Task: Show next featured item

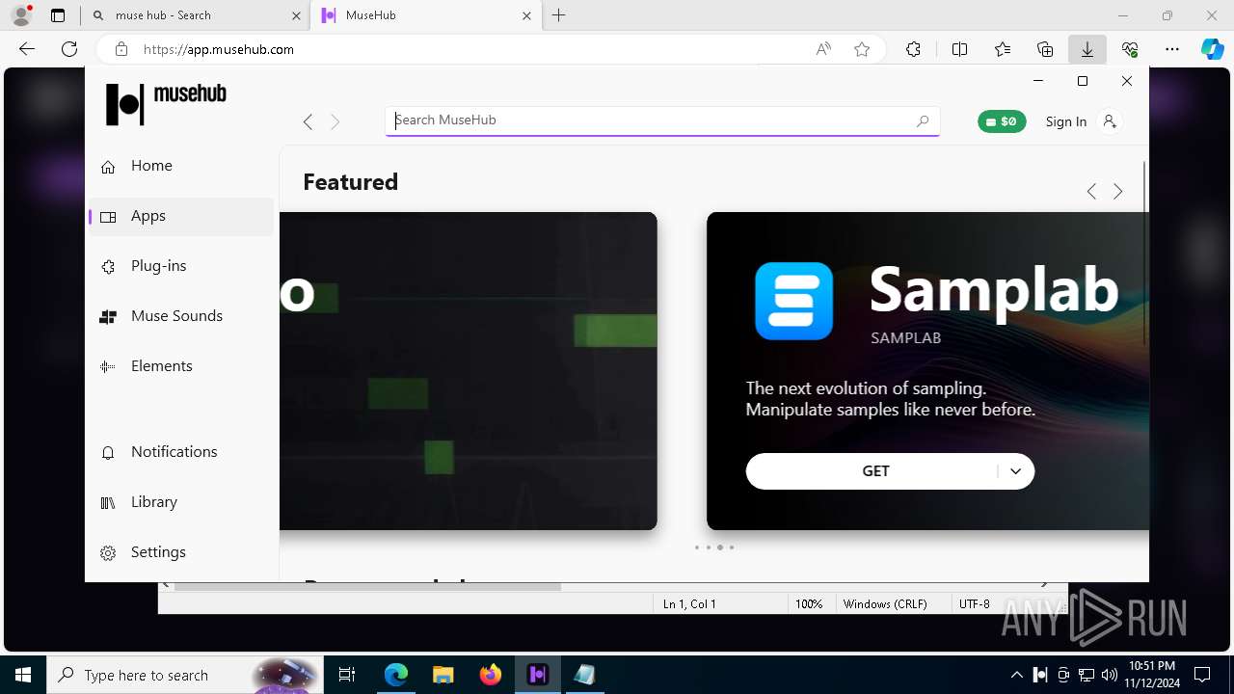Action: pos(1118,192)
